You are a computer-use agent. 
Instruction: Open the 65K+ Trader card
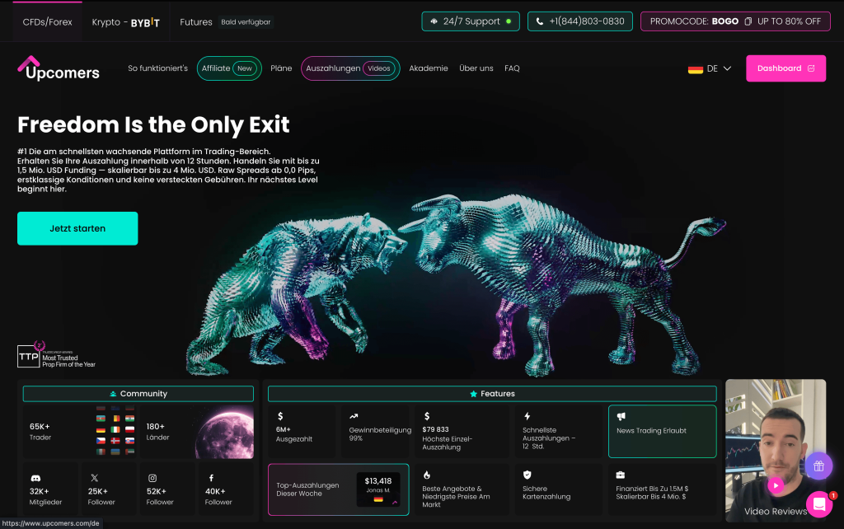[80, 432]
